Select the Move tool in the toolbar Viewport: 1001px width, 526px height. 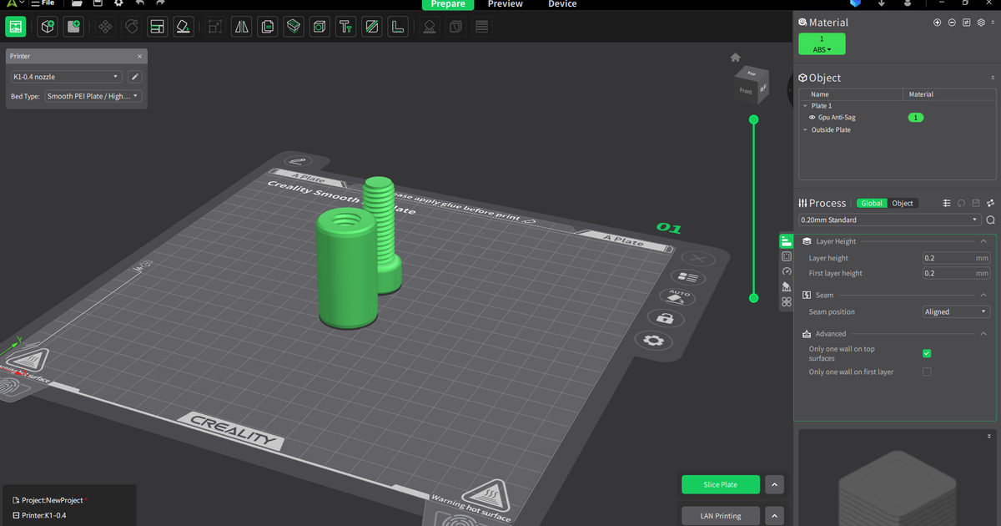click(106, 26)
